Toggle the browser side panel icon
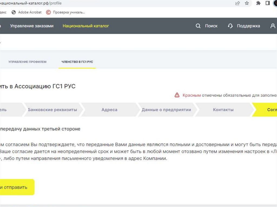Screen dimensions: 277x207 268,3
